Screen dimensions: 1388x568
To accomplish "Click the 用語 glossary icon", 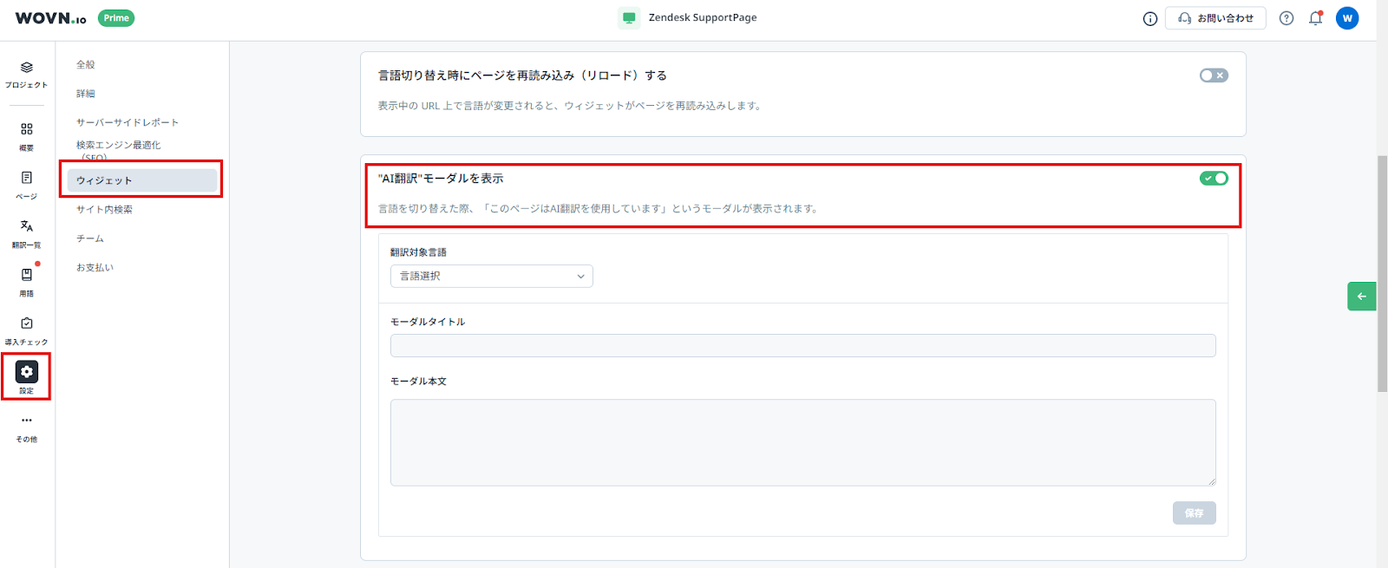I will pyautogui.click(x=26, y=280).
